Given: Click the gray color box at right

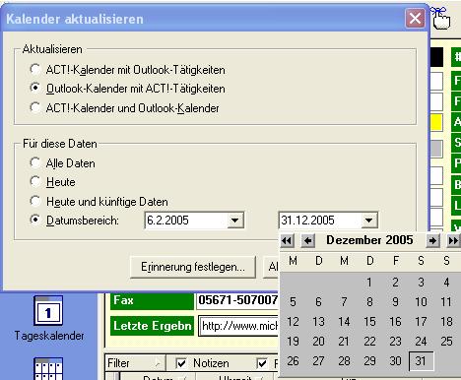Looking at the screenshot, I should pos(436,149).
